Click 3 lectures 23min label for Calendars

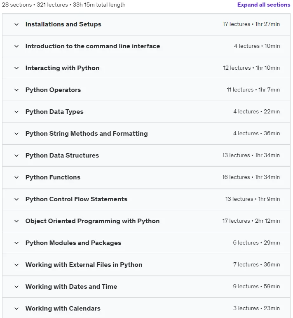(256, 308)
